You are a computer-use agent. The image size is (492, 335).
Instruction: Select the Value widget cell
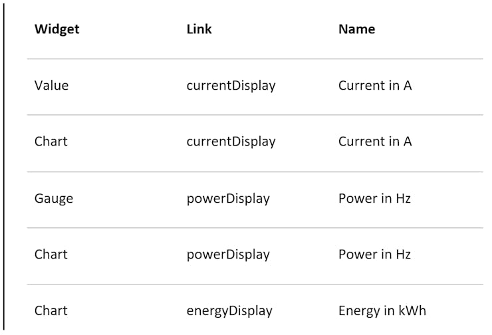(52, 86)
